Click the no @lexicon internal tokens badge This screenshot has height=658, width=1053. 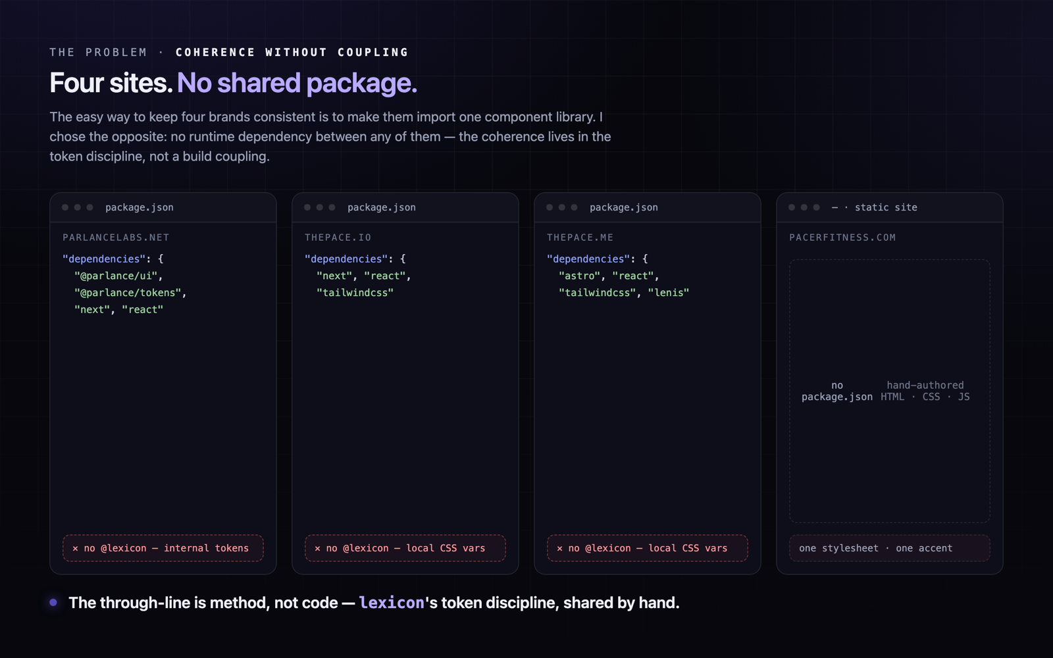click(163, 548)
